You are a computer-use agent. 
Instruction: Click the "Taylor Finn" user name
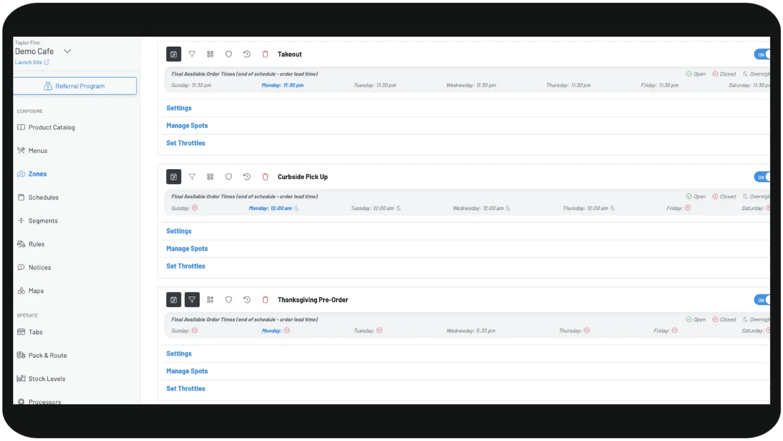point(28,43)
